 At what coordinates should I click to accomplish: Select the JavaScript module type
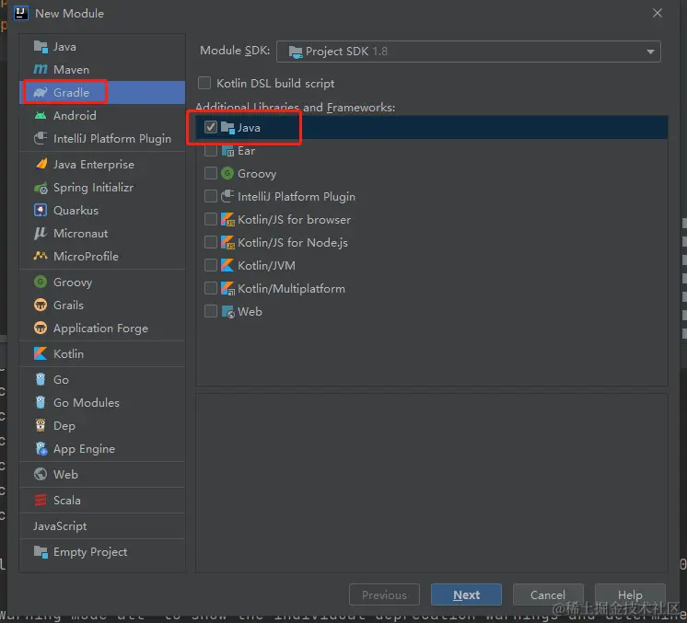(102, 525)
